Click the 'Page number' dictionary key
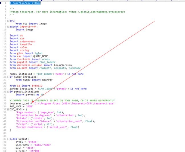 25,112
